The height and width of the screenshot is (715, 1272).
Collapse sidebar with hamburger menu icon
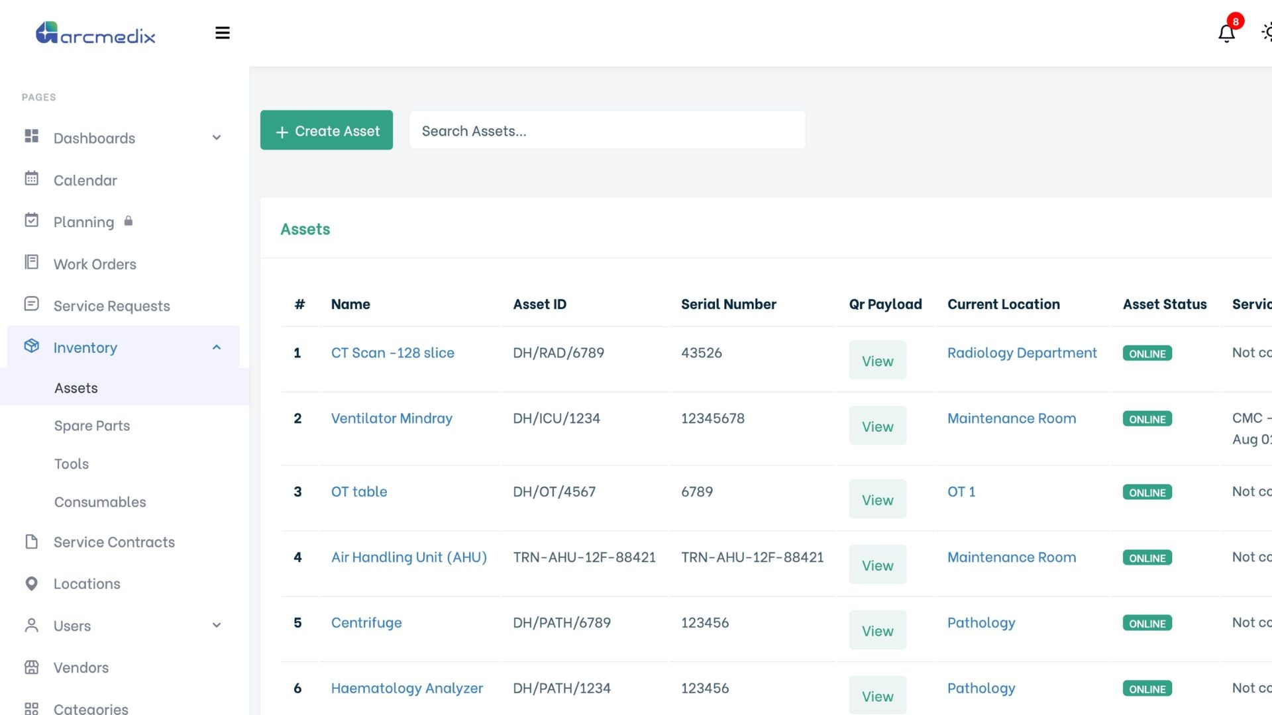click(223, 33)
